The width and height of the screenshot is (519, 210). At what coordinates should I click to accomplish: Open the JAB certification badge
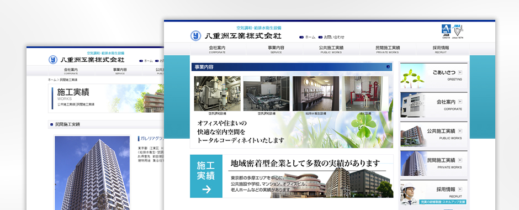point(446,31)
